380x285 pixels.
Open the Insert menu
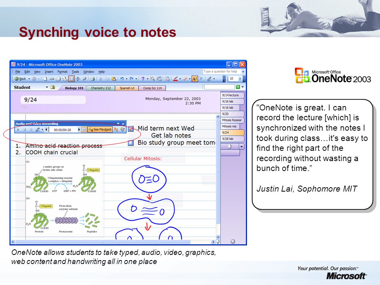(x=49, y=72)
